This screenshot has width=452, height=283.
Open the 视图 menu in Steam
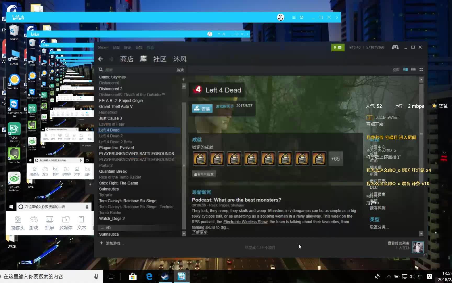[x=116, y=47]
